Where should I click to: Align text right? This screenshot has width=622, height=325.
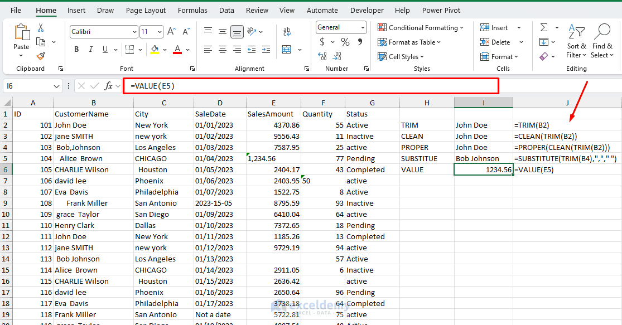[x=237, y=50]
